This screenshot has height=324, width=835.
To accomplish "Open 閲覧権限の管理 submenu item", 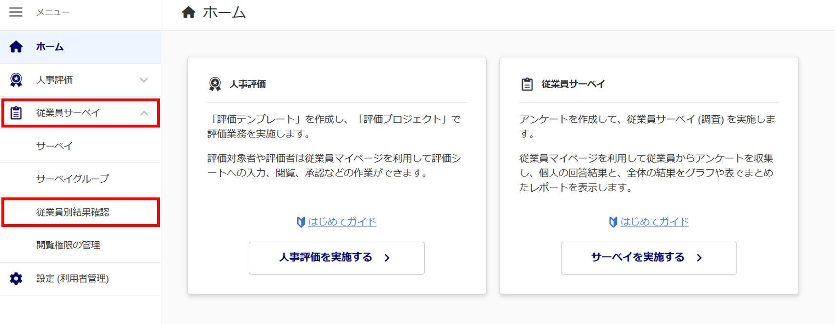I will pyautogui.click(x=80, y=245).
